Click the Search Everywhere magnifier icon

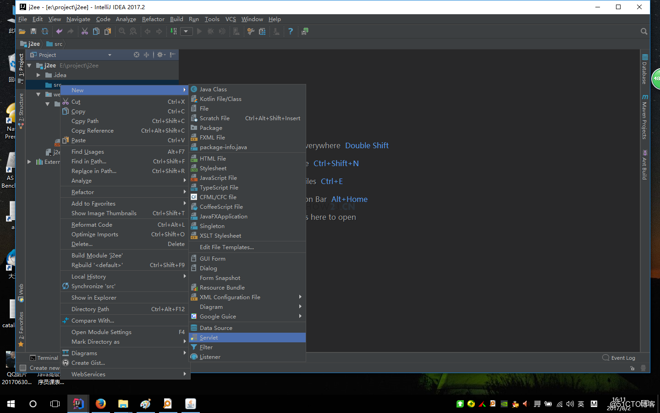pyautogui.click(x=644, y=31)
